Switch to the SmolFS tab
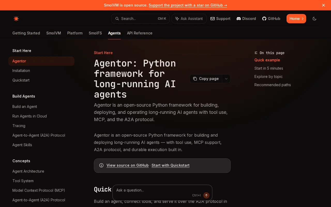The height and width of the screenshot is (207, 331). coord(95,33)
